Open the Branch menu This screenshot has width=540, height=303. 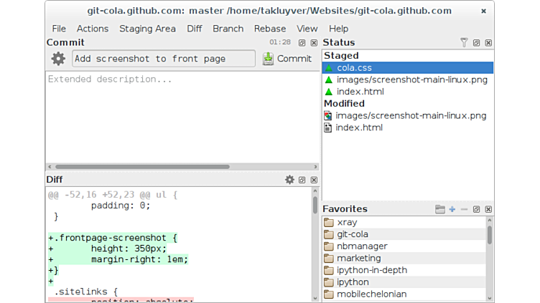[228, 29]
